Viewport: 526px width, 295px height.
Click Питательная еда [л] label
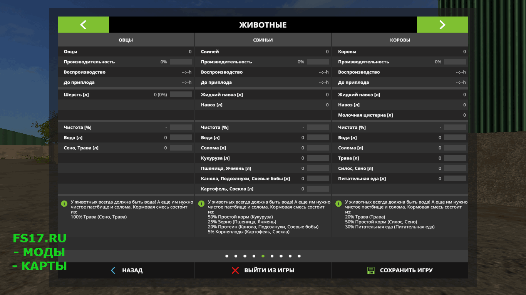click(x=362, y=179)
